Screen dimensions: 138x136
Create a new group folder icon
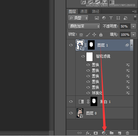(x=112, y=133)
